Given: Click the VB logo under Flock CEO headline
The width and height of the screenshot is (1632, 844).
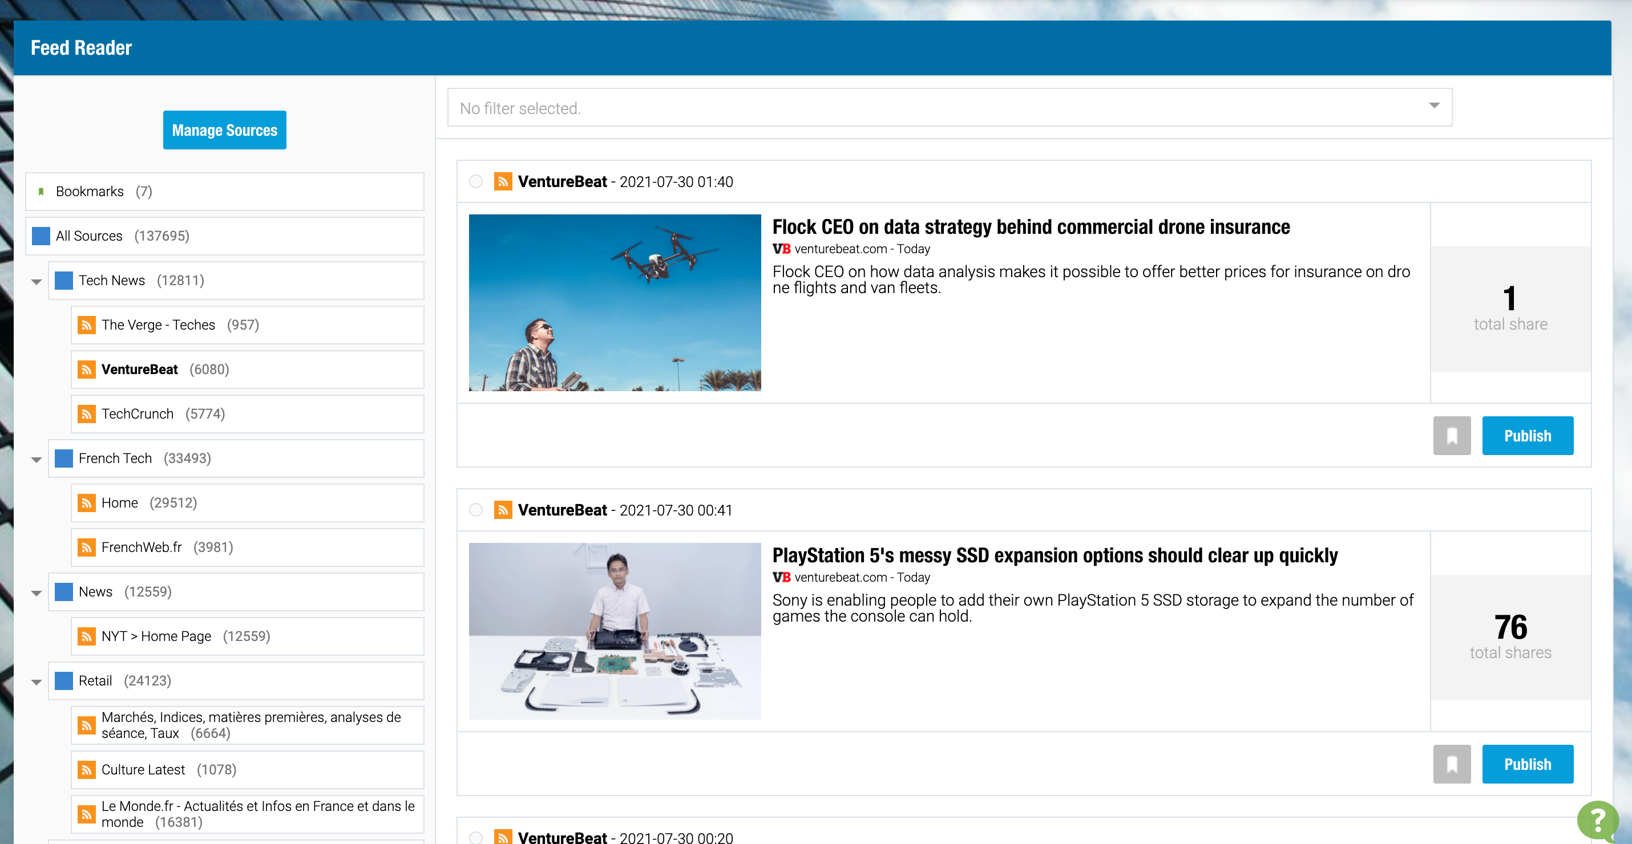Looking at the screenshot, I should point(781,249).
